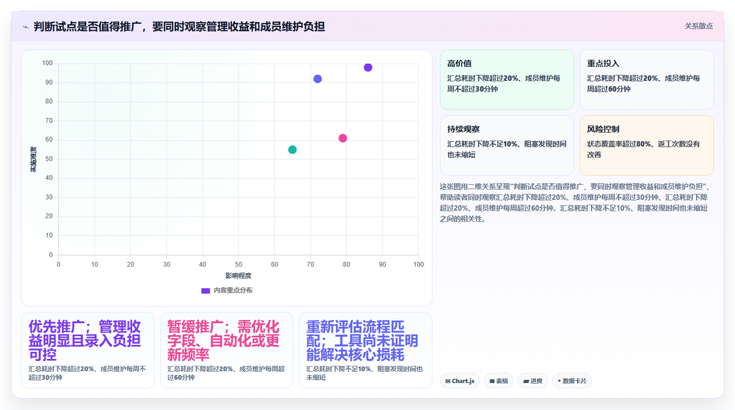Select the Chart.js tag

click(459, 381)
